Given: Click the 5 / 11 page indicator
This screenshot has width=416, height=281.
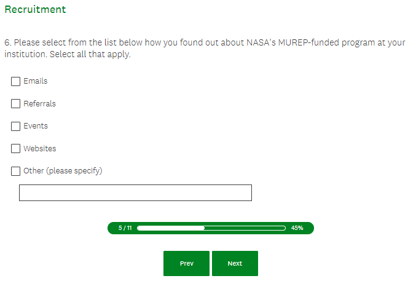Looking at the screenshot, I should 125,228.
